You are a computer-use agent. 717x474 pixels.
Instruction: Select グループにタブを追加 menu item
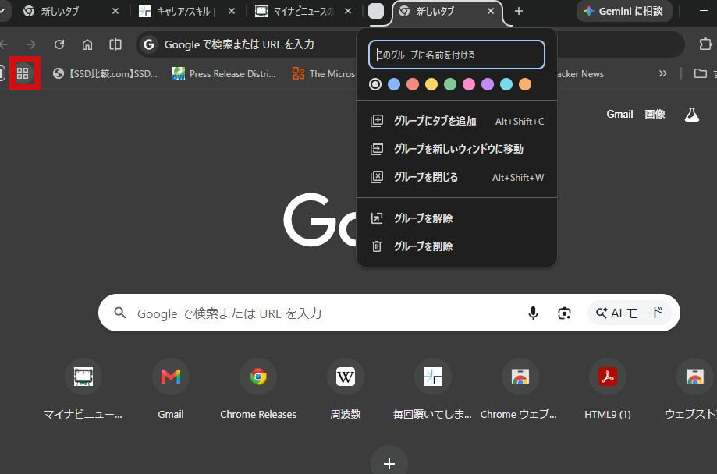[x=456, y=121]
